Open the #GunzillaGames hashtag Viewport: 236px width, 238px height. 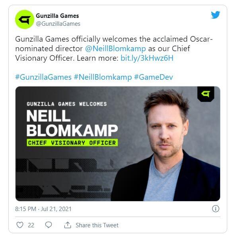pos(43,77)
